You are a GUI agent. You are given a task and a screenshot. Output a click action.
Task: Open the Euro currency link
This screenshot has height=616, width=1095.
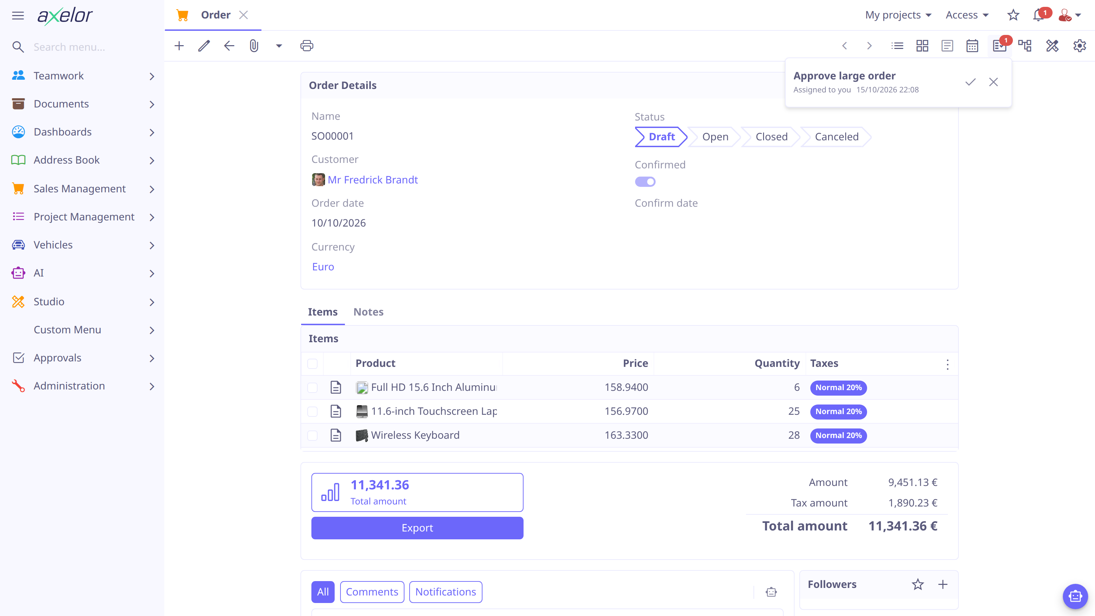[x=323, y=267]
